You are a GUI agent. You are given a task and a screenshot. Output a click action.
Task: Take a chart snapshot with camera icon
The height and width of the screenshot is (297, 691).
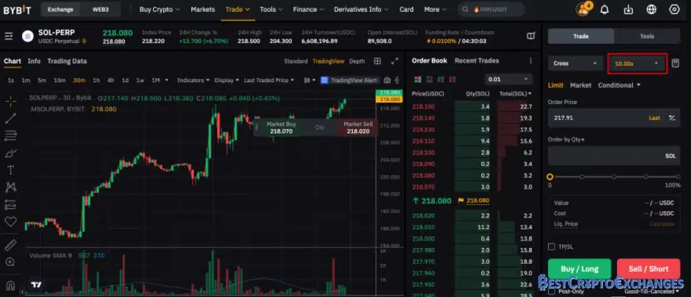[387, 80]
